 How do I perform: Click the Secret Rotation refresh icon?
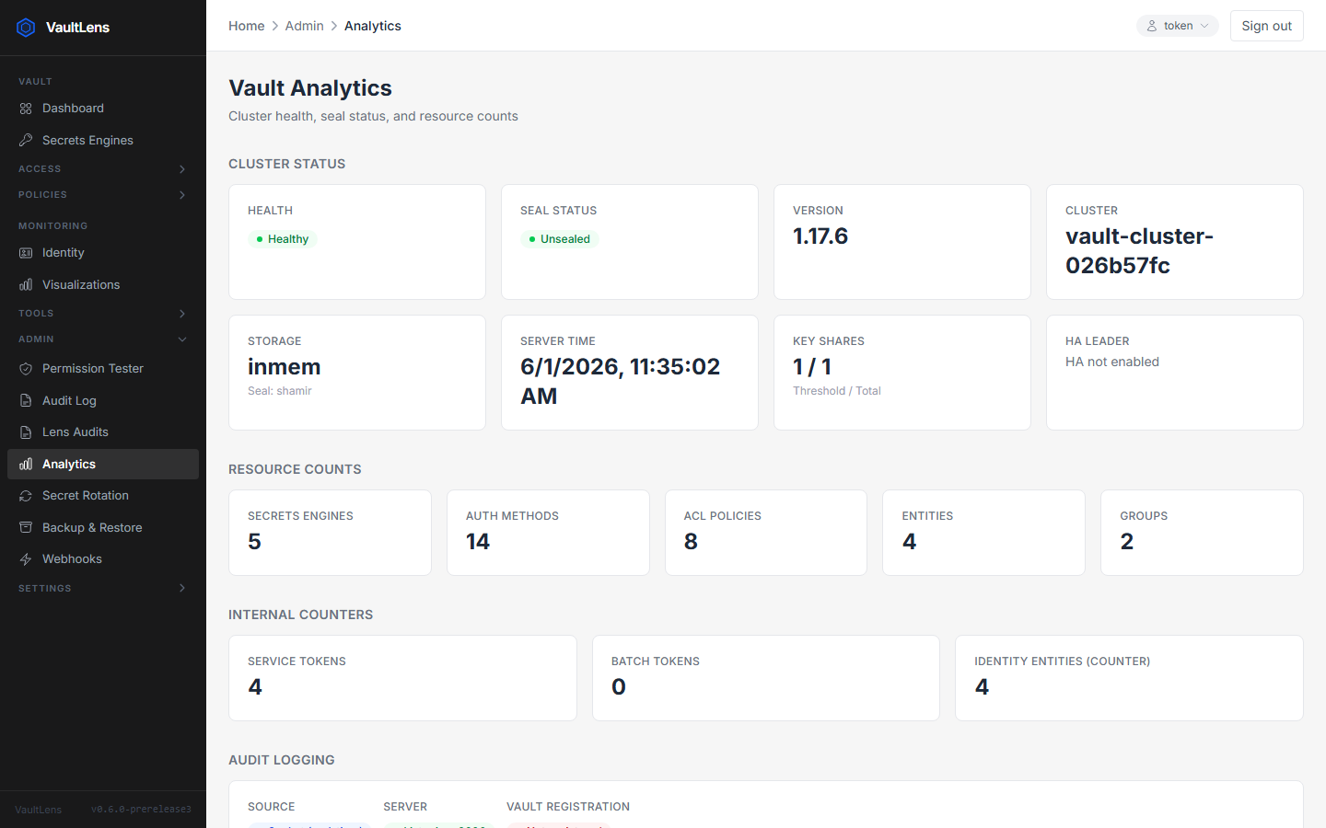26,496
